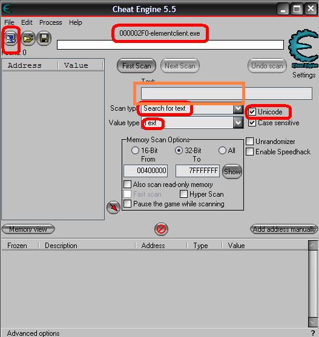
Task: Check the Hyper Scan option
Action: tap(183, 194)
